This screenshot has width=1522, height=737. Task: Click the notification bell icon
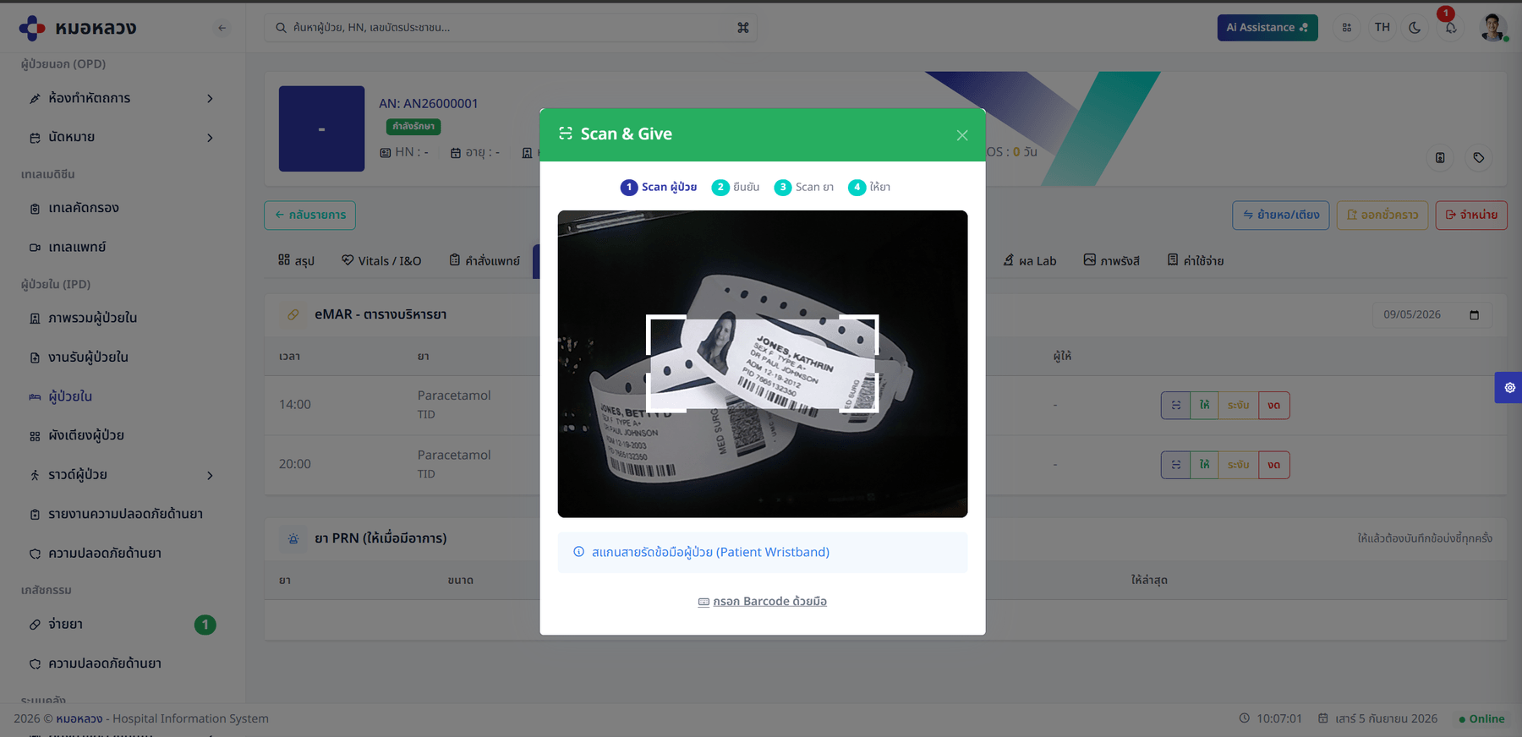(x=1451, y=28)
